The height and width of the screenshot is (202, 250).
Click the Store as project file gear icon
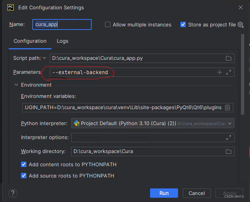coord(240,24)
